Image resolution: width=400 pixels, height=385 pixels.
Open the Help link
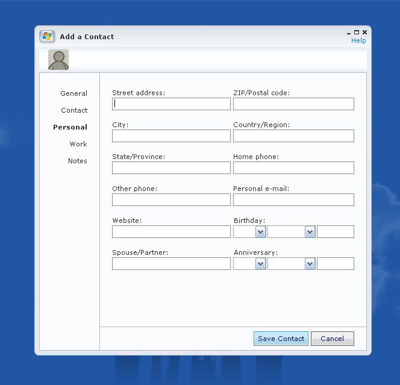click(358, 40)
